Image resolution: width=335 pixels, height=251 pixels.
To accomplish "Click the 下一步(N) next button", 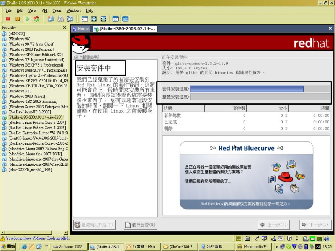I will (x=315, y=225).
